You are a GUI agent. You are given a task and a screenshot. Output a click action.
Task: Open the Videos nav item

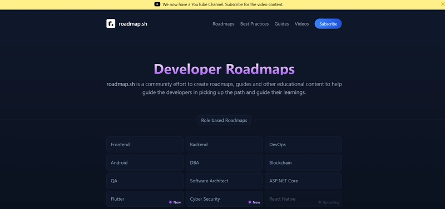[301, 24]
